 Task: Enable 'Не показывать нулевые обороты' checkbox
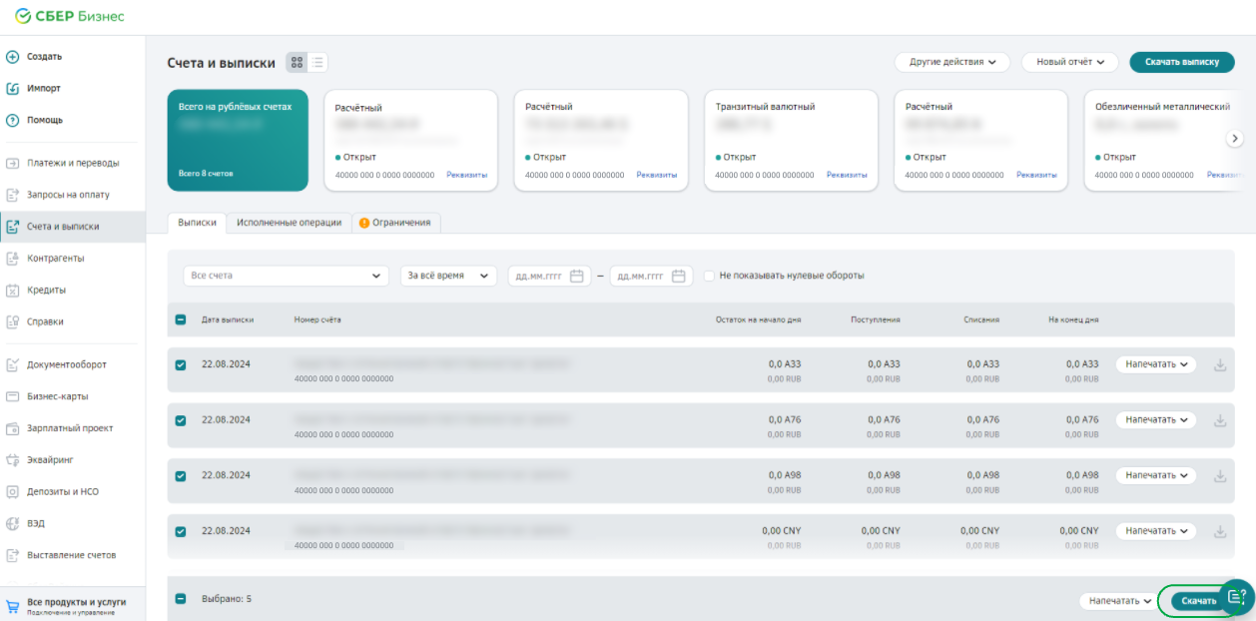coord(709,276)
